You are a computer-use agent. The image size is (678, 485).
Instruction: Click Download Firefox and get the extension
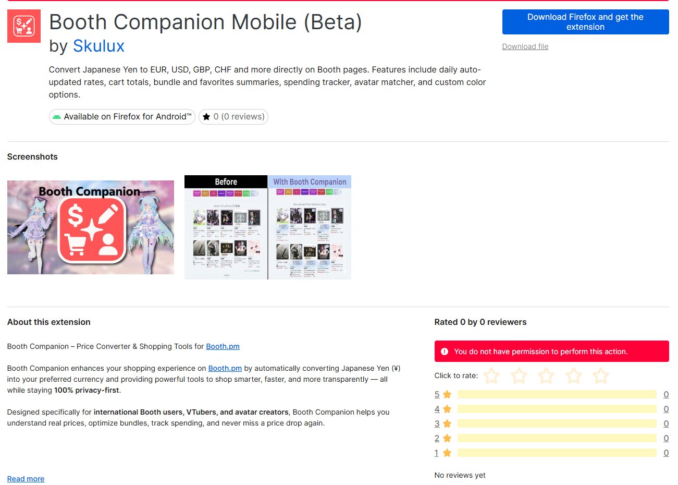pyautogui.click(x=585, y=22)
